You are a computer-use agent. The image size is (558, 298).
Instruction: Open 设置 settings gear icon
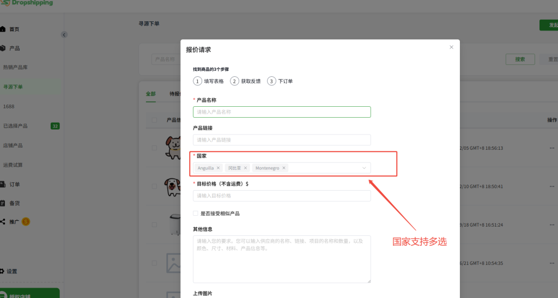(3, 271)
